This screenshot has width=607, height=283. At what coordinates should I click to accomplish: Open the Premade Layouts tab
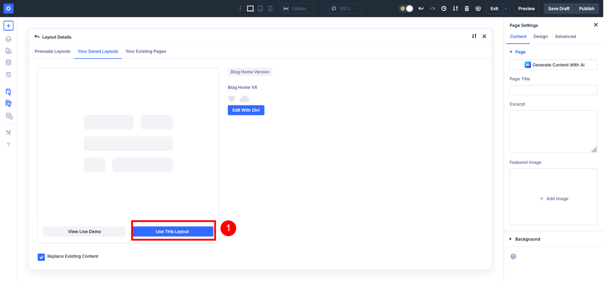(53, 52)
